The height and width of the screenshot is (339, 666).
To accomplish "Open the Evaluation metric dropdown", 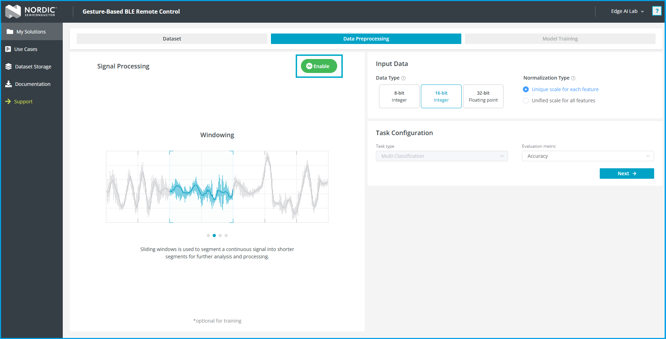I will click(x=588, y=156).
